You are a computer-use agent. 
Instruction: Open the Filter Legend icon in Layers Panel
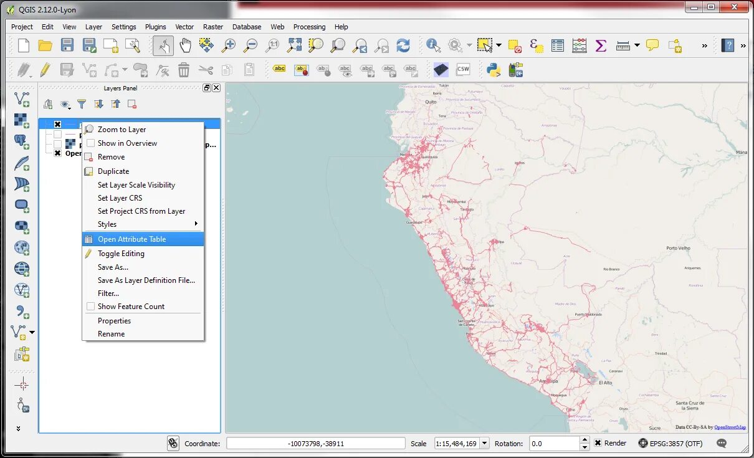pos(82,104)
